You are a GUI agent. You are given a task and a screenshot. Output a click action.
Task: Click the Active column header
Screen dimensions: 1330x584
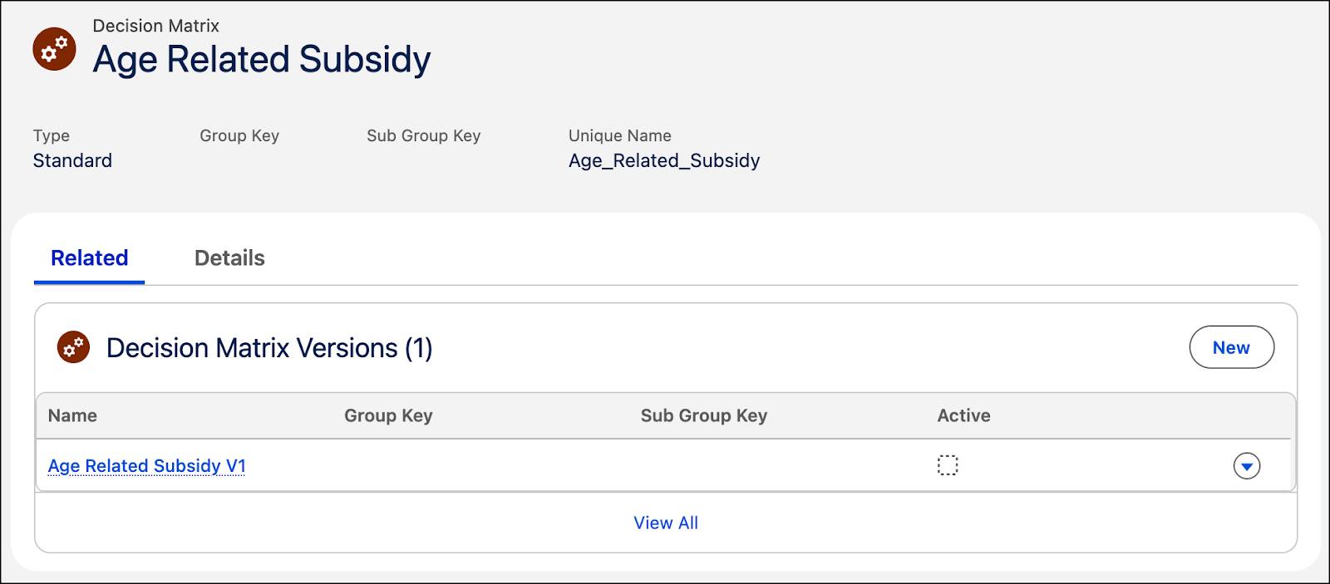pos(963,415)
